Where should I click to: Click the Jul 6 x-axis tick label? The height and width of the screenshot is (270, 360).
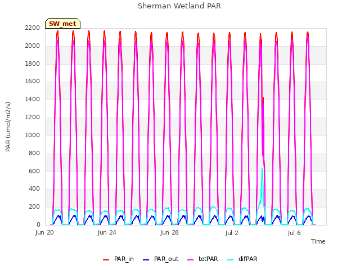(294, 233)
